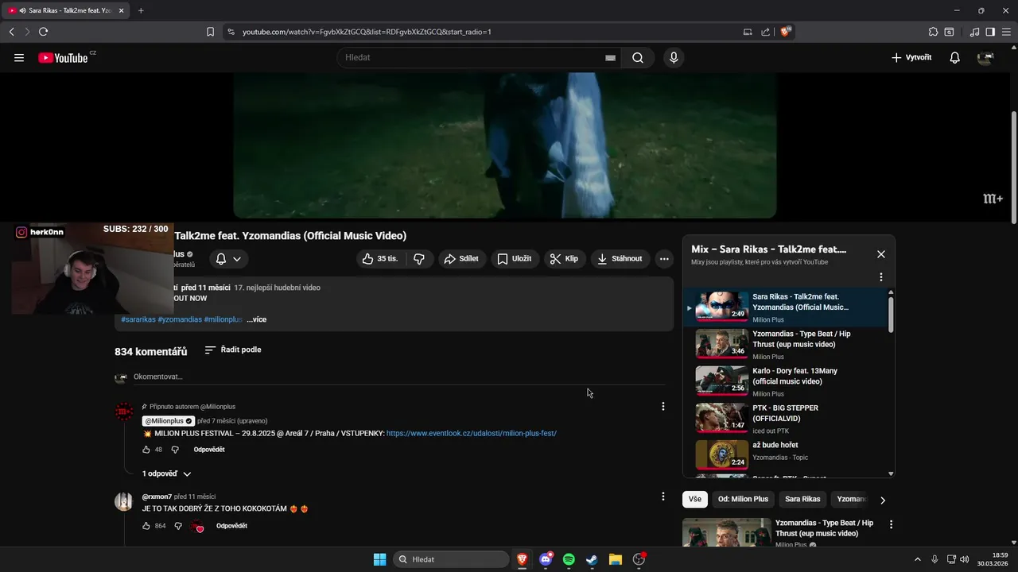The width and height of the screenshot is (1018, 572).
Task: Open more actions ellipsis under video
Action: [x=664, y=259]
